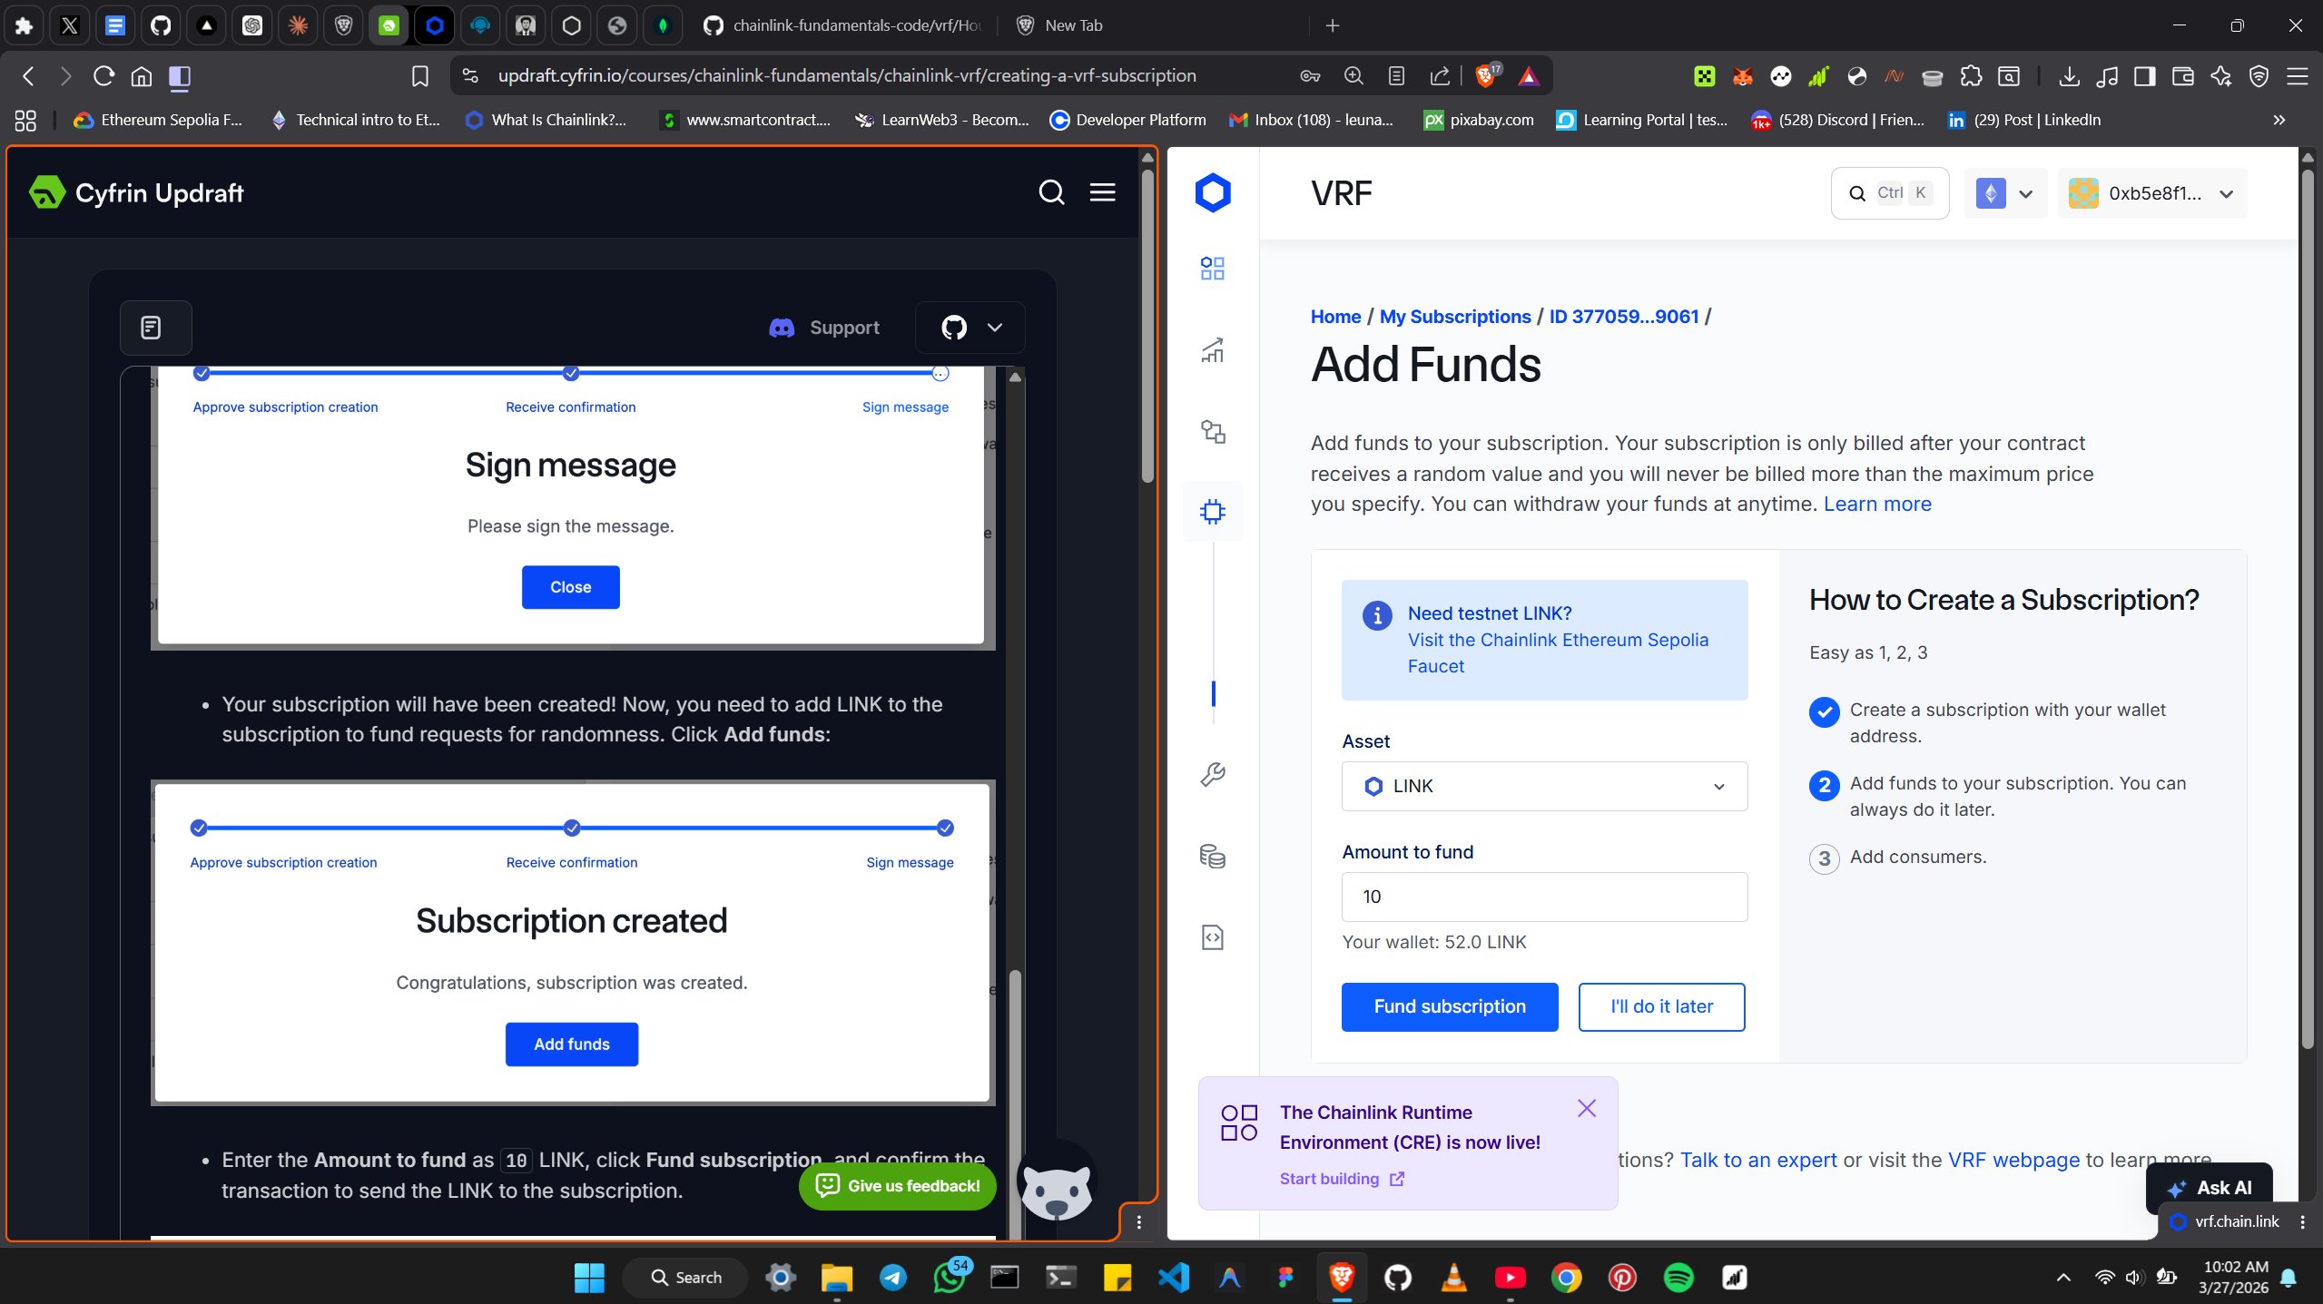Viewport: 2323px width, 1304px height.
Task: Click the Fund subscription button
Action: click(x=1449, y=1006)
